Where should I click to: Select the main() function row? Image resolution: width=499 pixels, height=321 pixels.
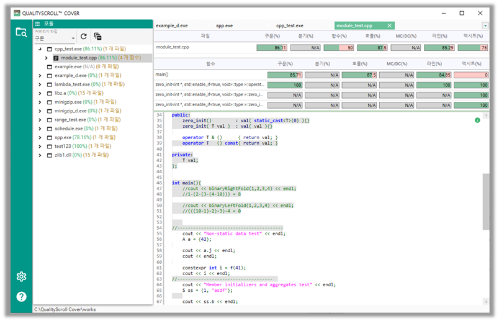pos(321,75)
